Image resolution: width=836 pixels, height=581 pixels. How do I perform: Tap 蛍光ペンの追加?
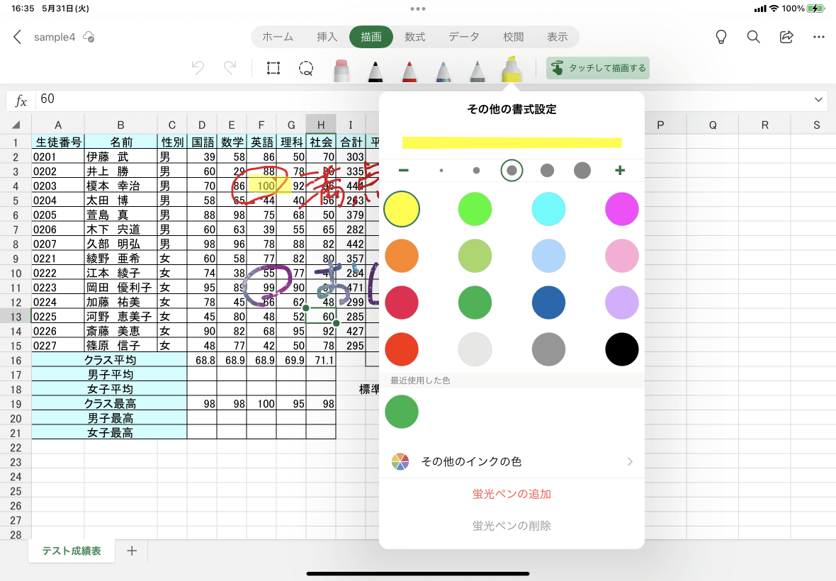click(x=512, y=494)
